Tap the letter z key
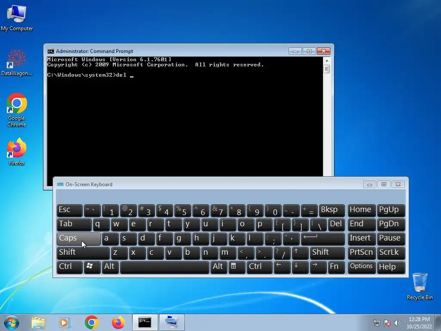 [x=119, y=253]
